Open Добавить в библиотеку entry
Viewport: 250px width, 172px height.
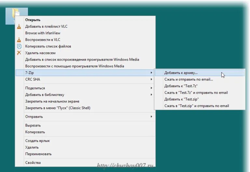(x=85, y=95)
